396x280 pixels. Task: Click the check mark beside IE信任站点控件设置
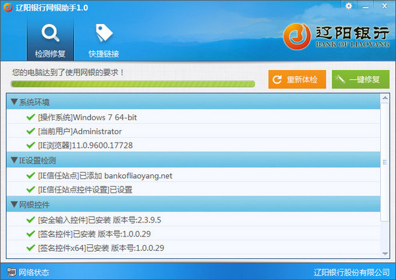[x=30, y=190]
